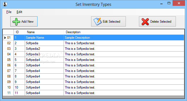Select row header 09
The height and width of the screenshot is (101, 187).
tap(8, 82)
